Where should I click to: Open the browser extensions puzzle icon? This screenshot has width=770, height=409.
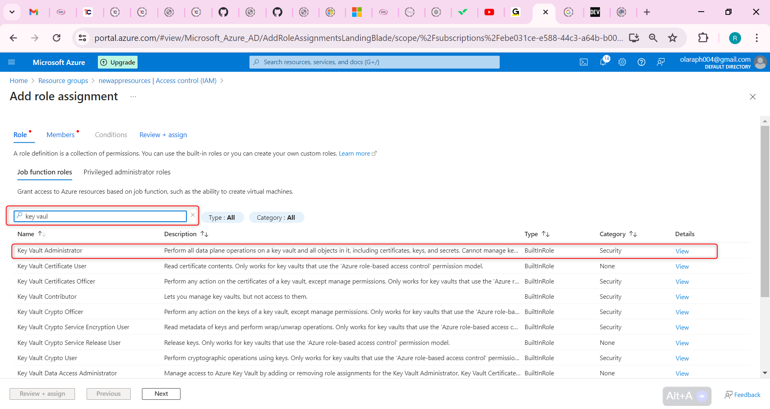tap(703, 38)
